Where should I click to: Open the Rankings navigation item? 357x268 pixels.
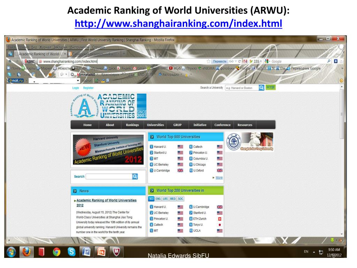coord(132,125)
